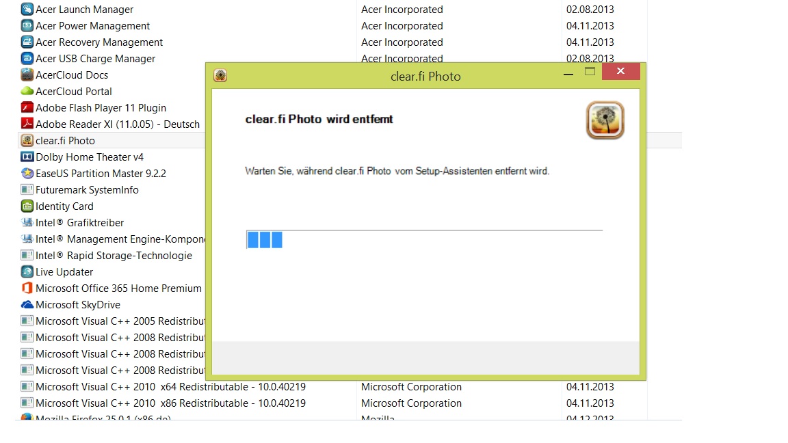788x443 pixels.
Task: Click the Live Updater icon
Action: pyautogui.click(x=27, y=271)
